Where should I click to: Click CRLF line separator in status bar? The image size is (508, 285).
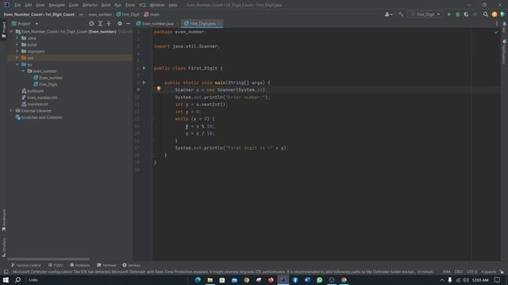(459, 272)
